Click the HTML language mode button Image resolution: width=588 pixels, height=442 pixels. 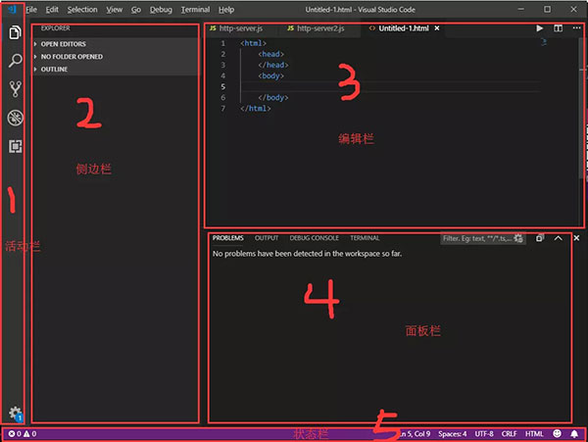click(534, 433)
